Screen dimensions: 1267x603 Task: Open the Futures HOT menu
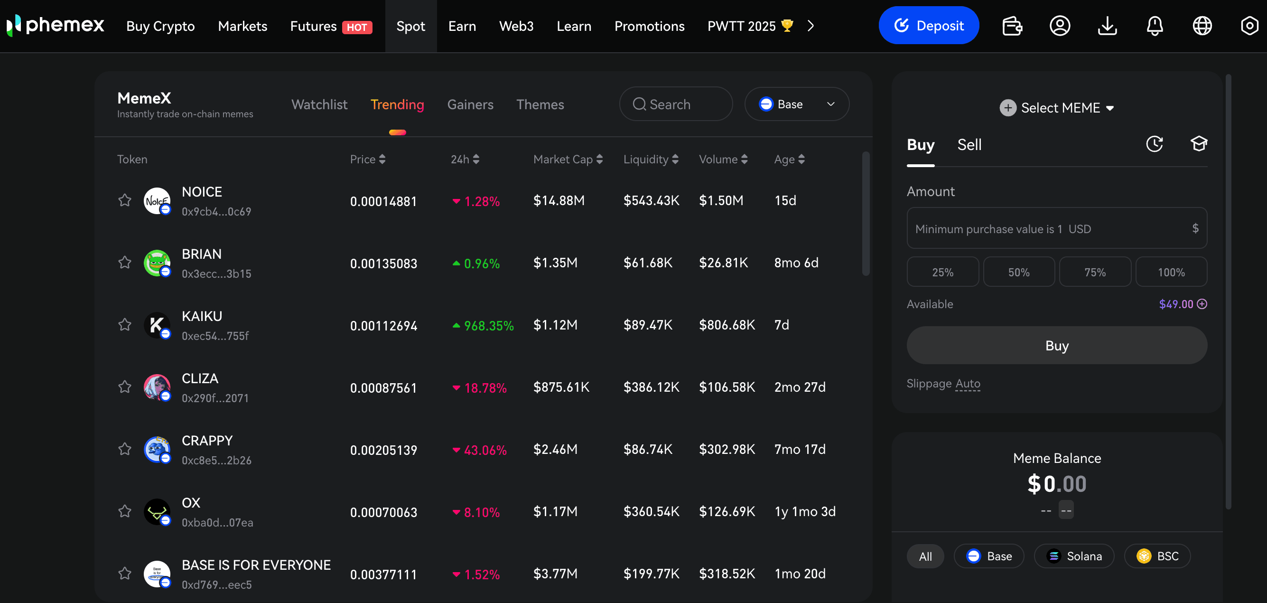(x=331, y=26)
